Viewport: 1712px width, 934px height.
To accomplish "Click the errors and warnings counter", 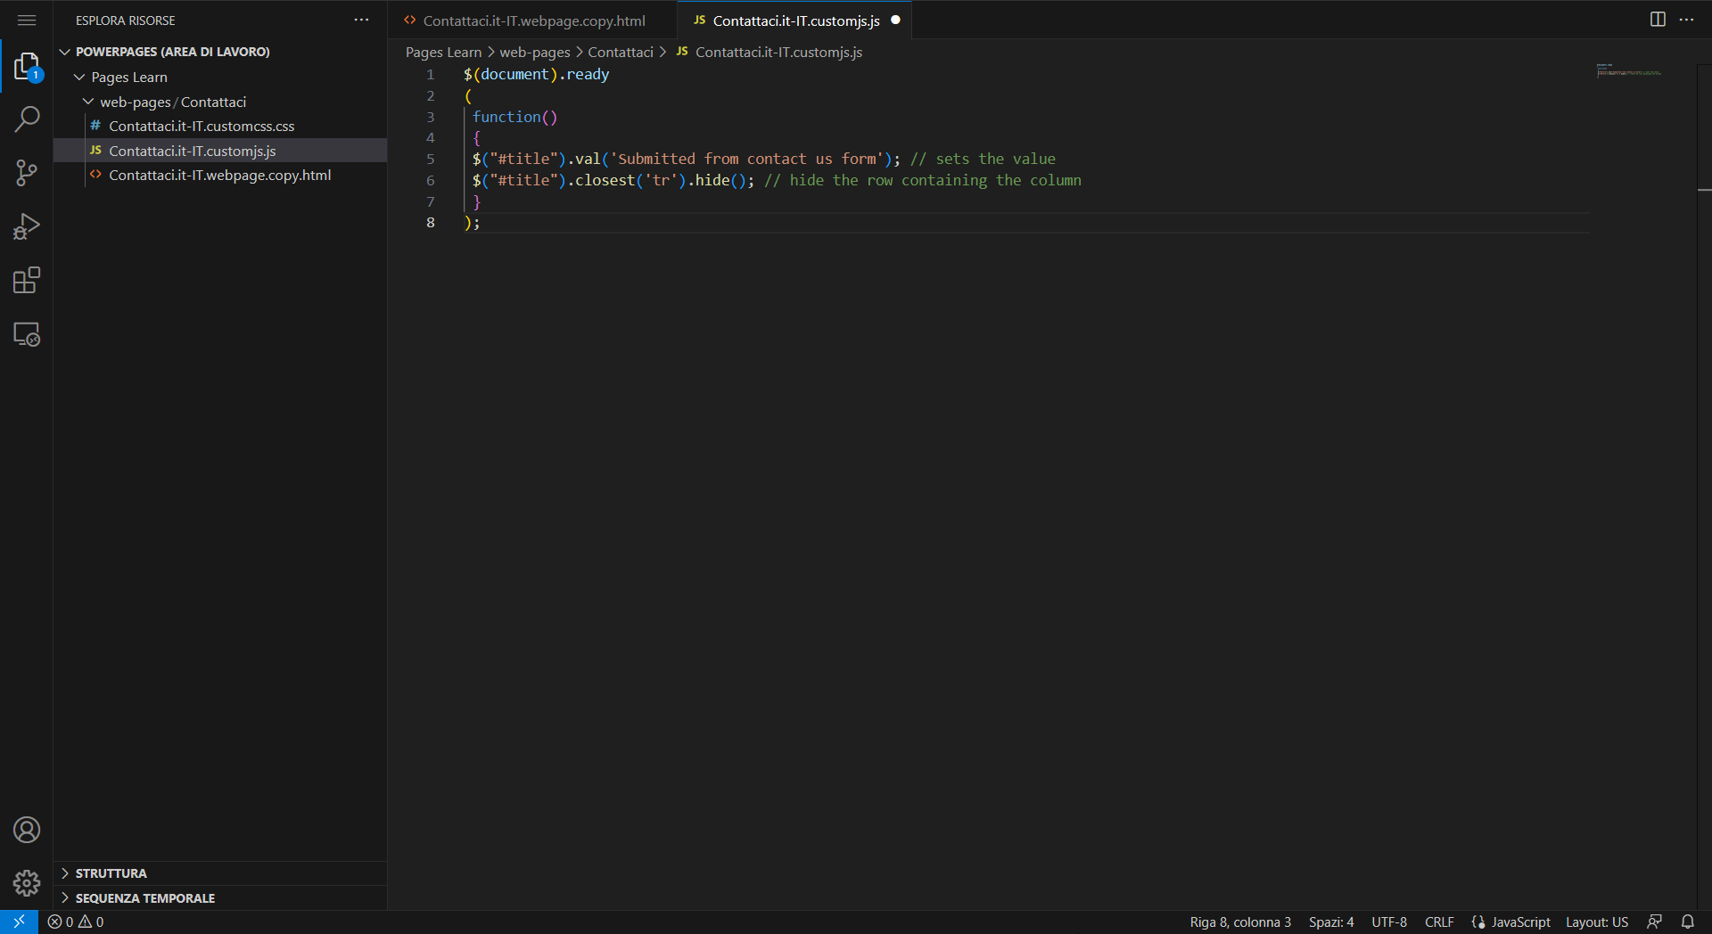I will pyautogui.click(x=76, y=922).
